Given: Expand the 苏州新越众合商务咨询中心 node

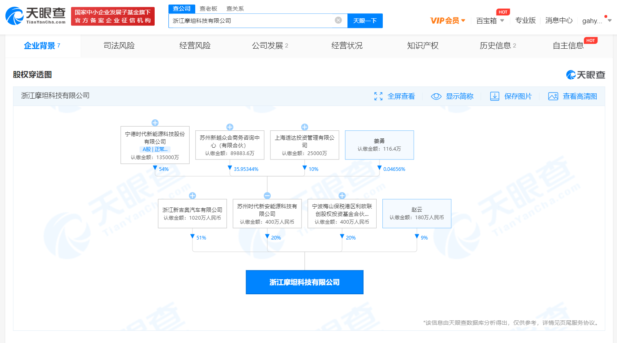Looking at the screenshot, I should [x=230, y=127].
